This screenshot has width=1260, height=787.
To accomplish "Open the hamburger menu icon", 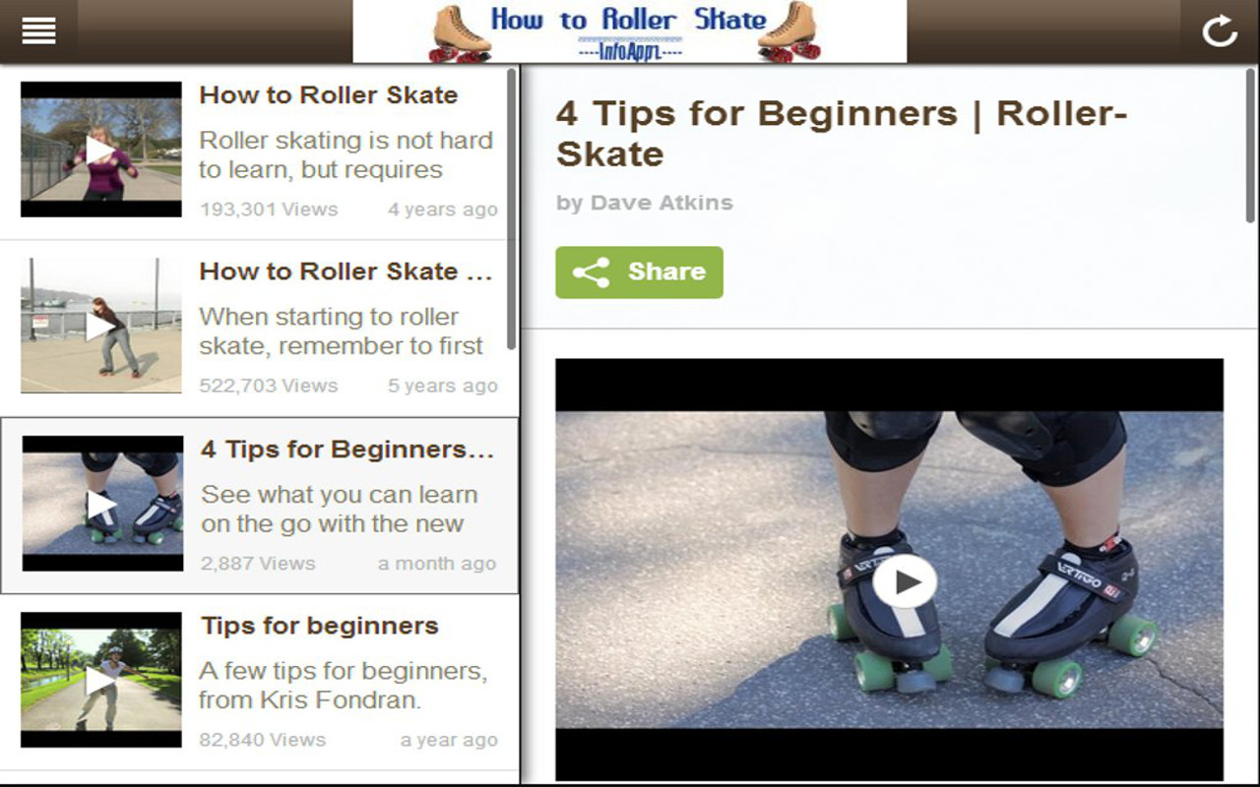I will 38,31.
